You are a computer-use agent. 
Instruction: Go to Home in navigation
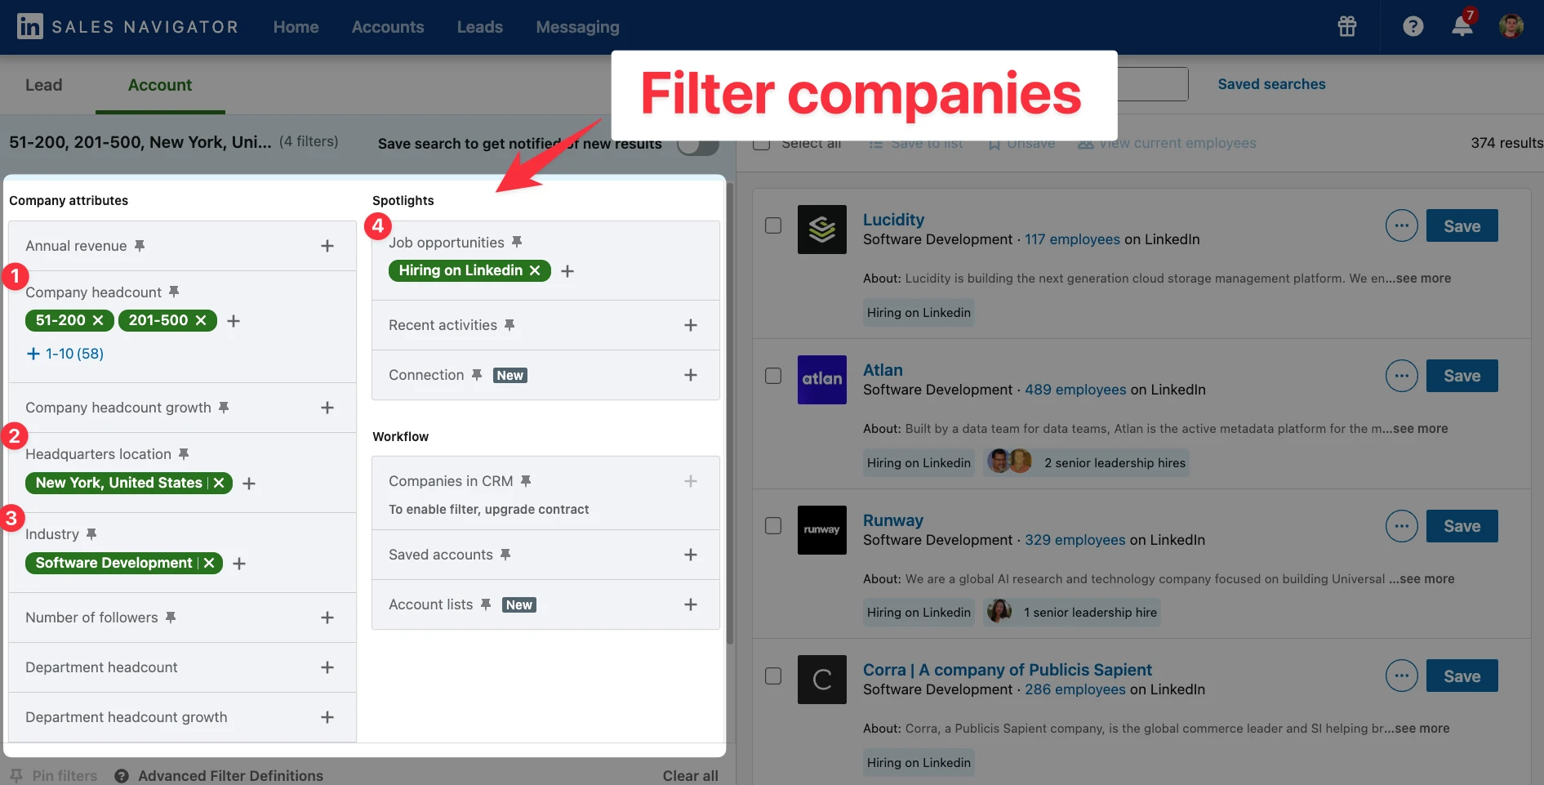coord(296,27)
